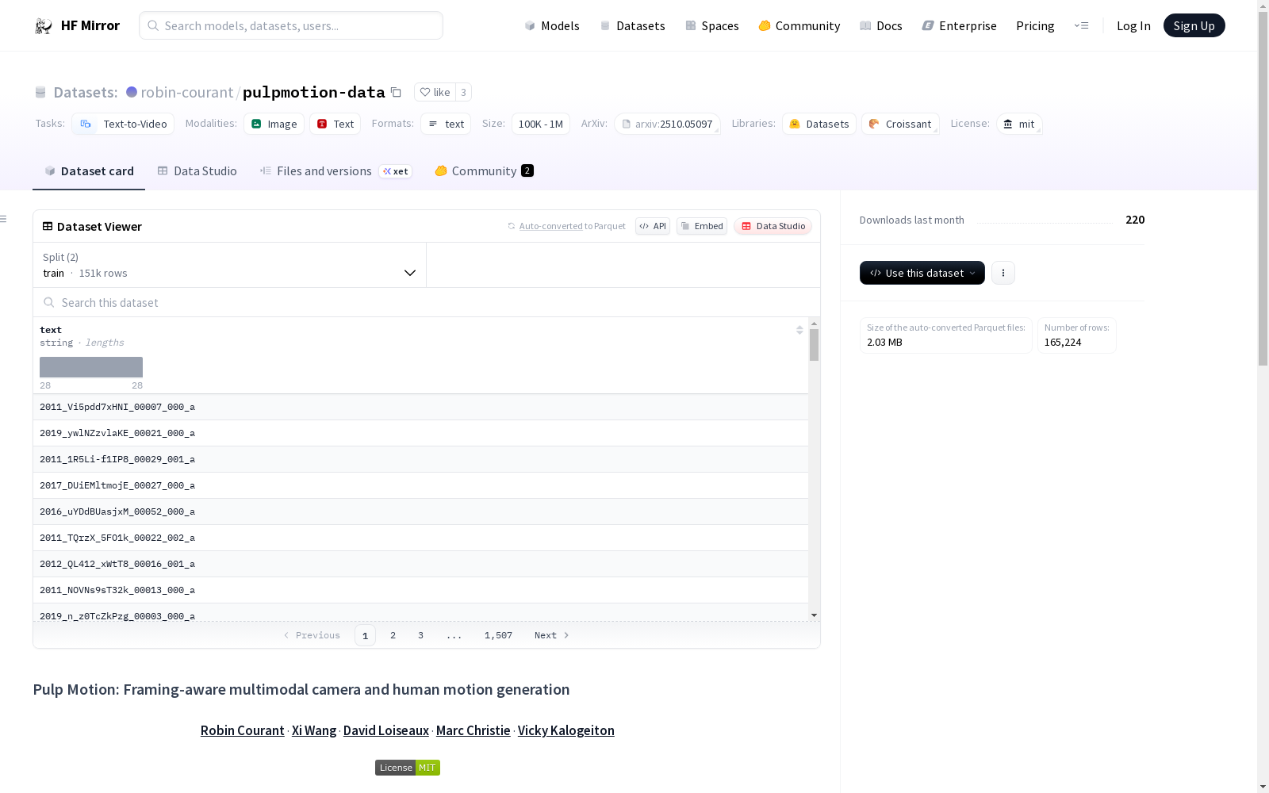Select row 2011_Vi5pdd7xHNI_00007_000_a
This screenshot has height=793, width=1269.
[x=420, y=407]
